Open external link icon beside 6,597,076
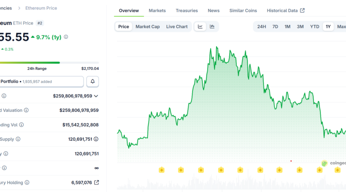 [x=96, y=183]
